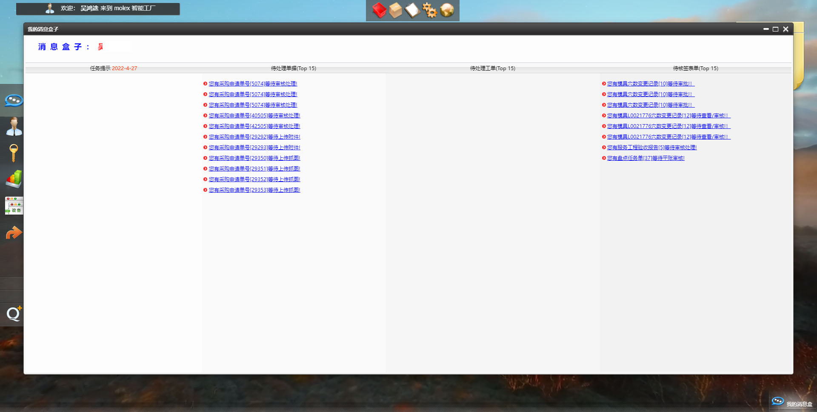
Task: Click the golden key sidebar icon
Action: click(x=14, y=153)
